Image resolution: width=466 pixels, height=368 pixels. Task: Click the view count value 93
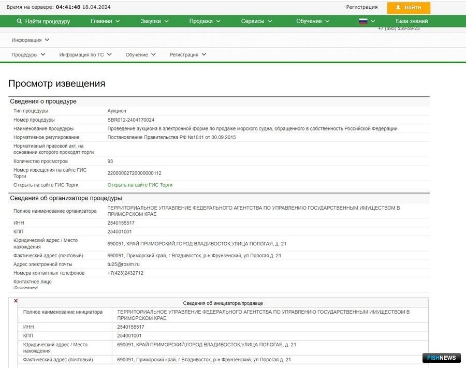(x=110, y=161)
